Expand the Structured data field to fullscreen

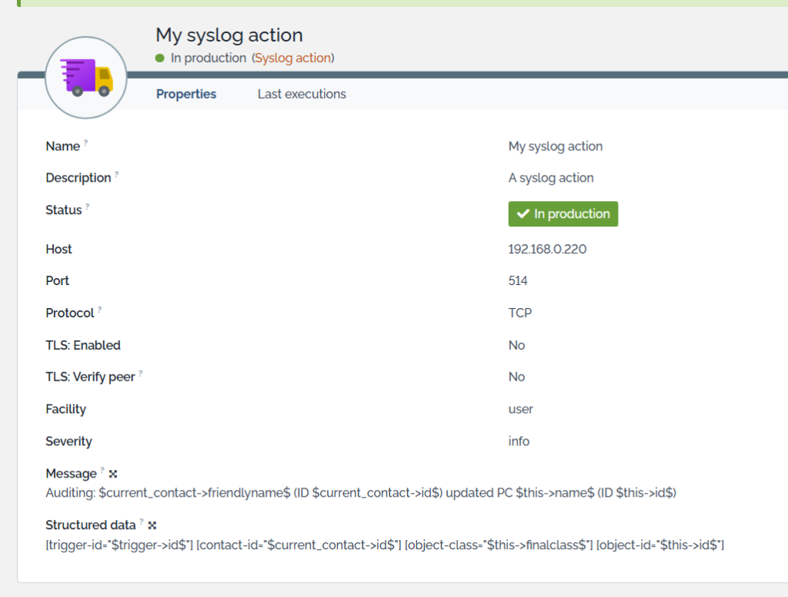click(152, 525)
